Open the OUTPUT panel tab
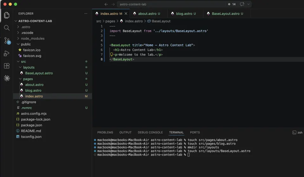Viewport: 304px width, 177px height. (x=125, y=132)
